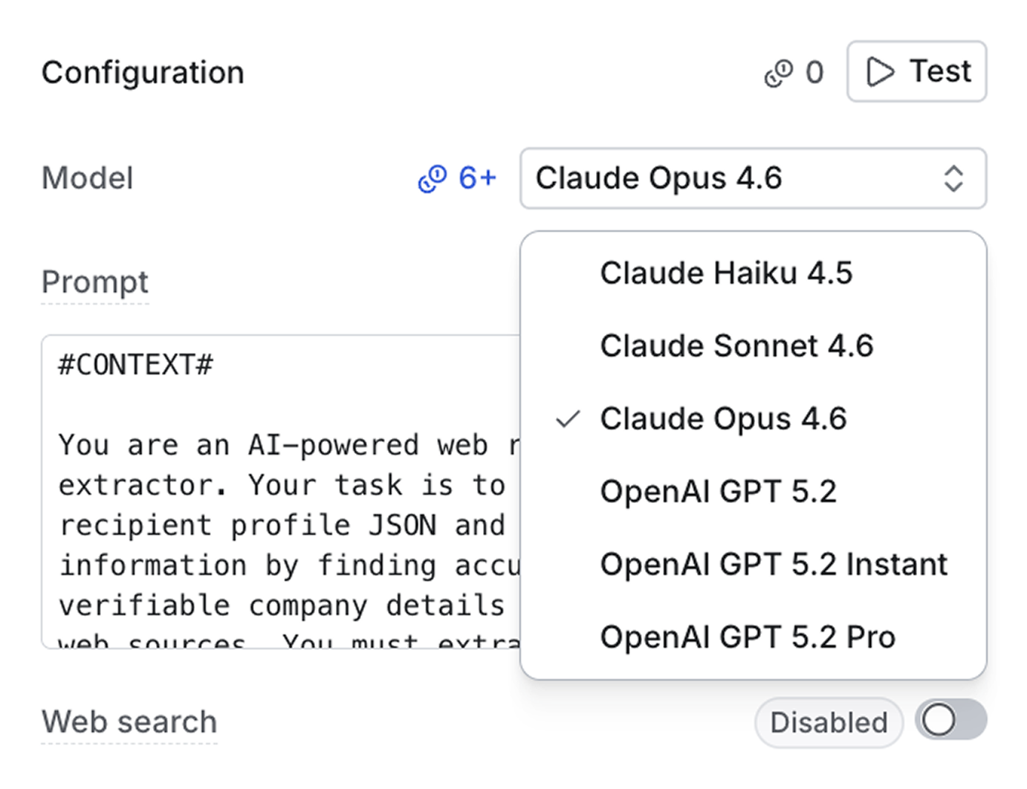The width and height of the screenshot is (1027, 789).
Task: Click the underlined Web search label
Action: click(129, 722)
